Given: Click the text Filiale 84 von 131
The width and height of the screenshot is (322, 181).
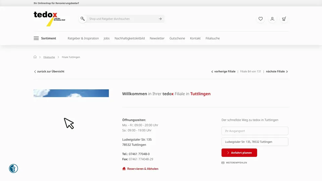Looking at the screenshot, I should (251, 71).
